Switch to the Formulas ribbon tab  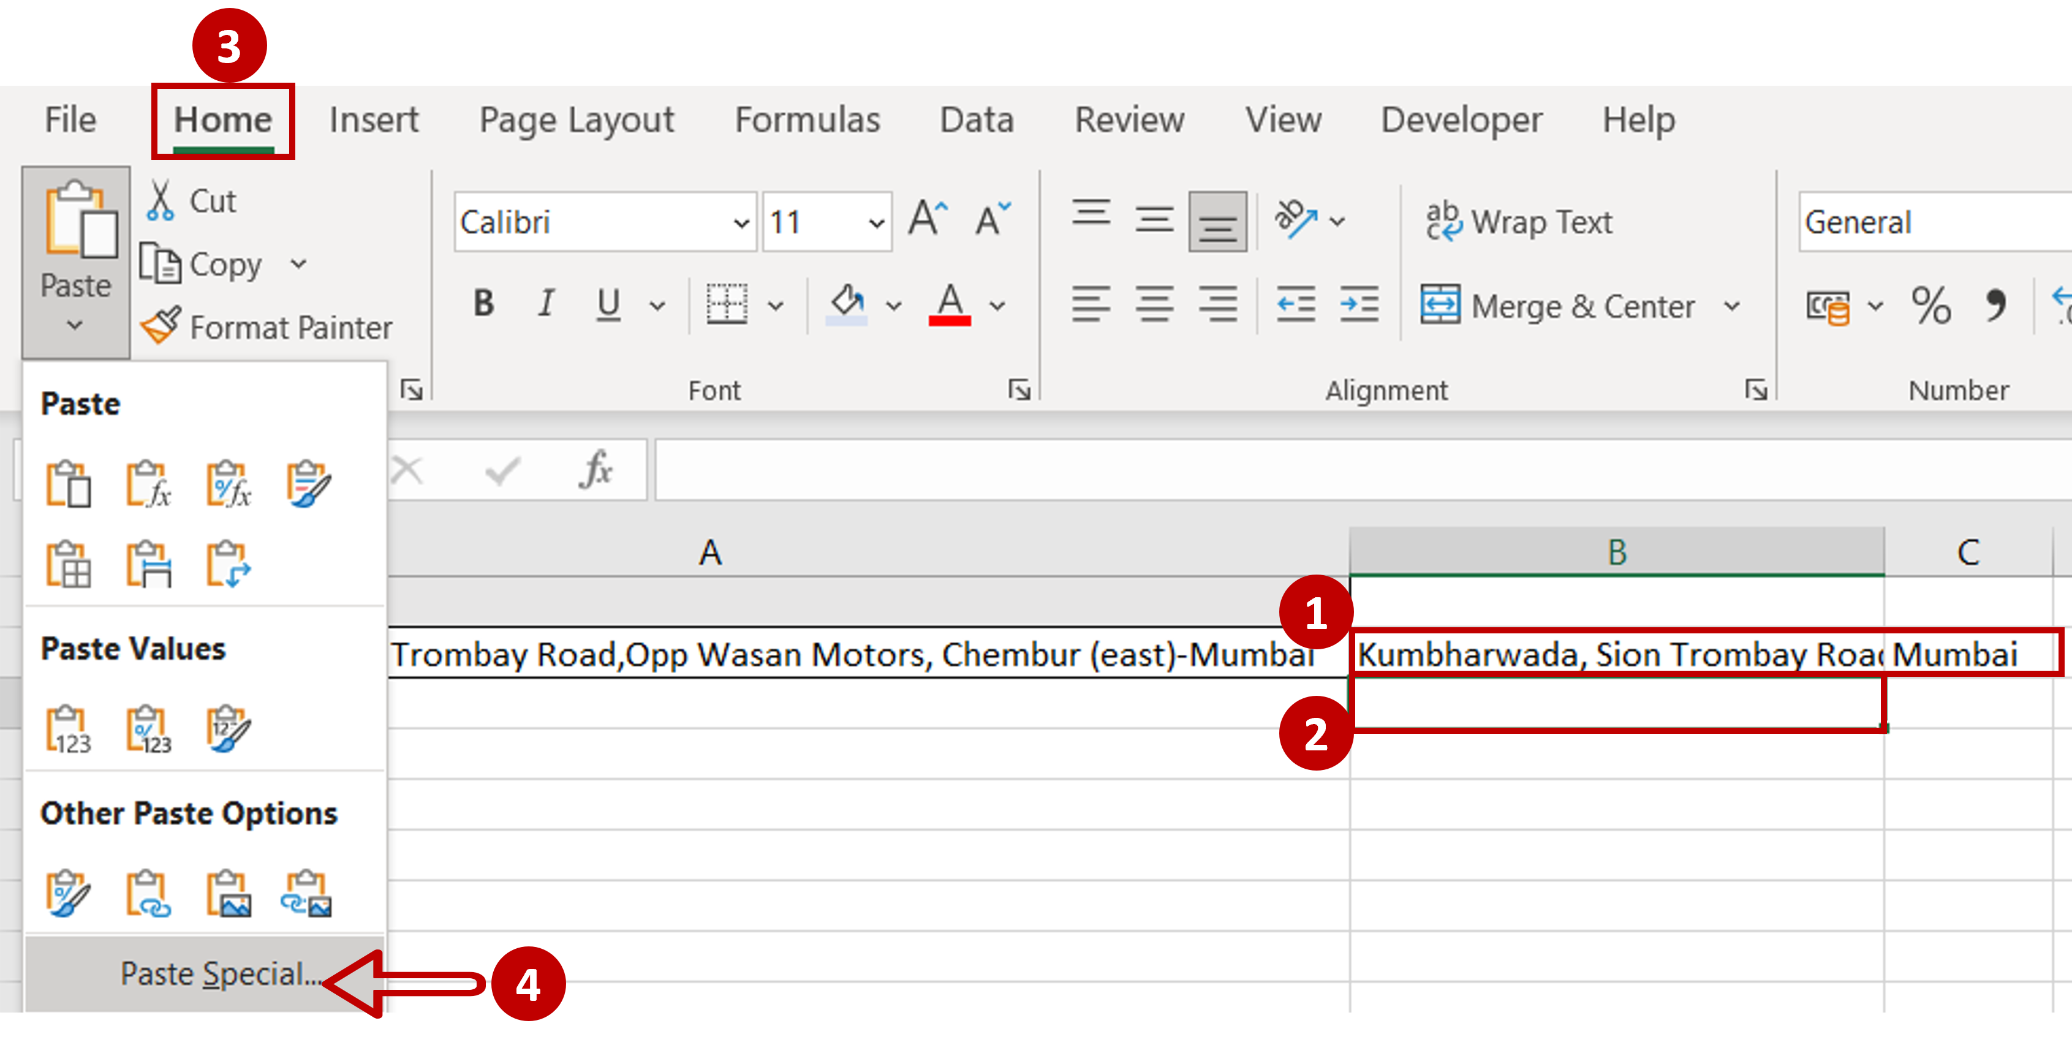click(807, 119)
